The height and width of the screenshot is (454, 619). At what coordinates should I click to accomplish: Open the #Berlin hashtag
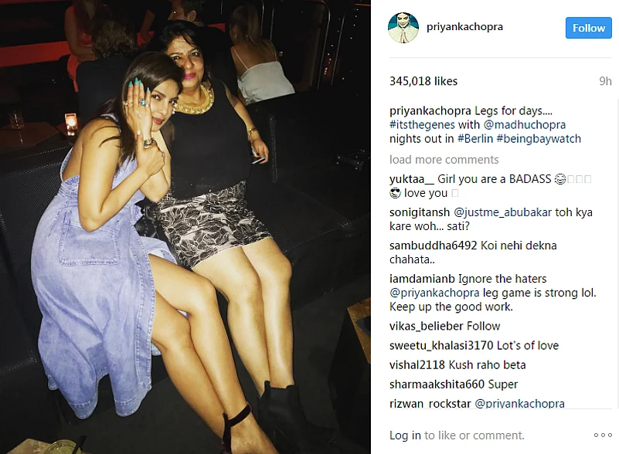pyautogui.click(x=475, y=139)
